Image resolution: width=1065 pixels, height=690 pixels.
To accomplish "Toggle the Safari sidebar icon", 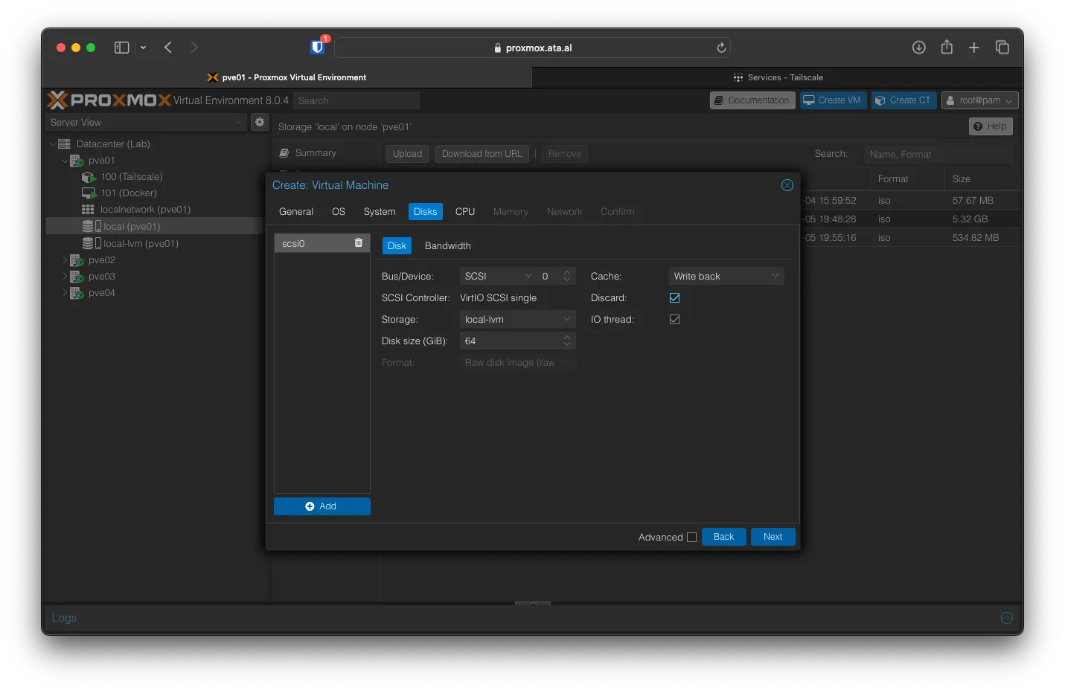I will pos(122,48).
